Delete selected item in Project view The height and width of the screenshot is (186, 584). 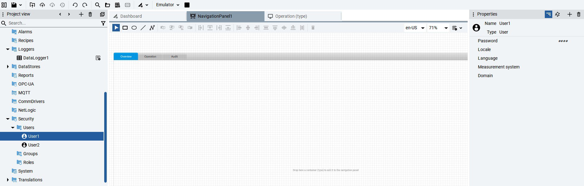tap(90, 14)
